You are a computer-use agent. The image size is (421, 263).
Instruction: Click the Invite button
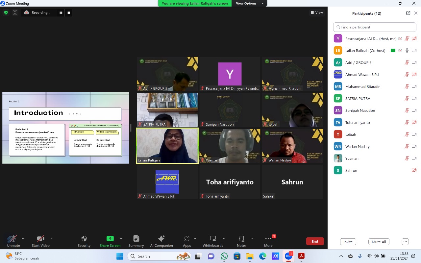[348, 242]
